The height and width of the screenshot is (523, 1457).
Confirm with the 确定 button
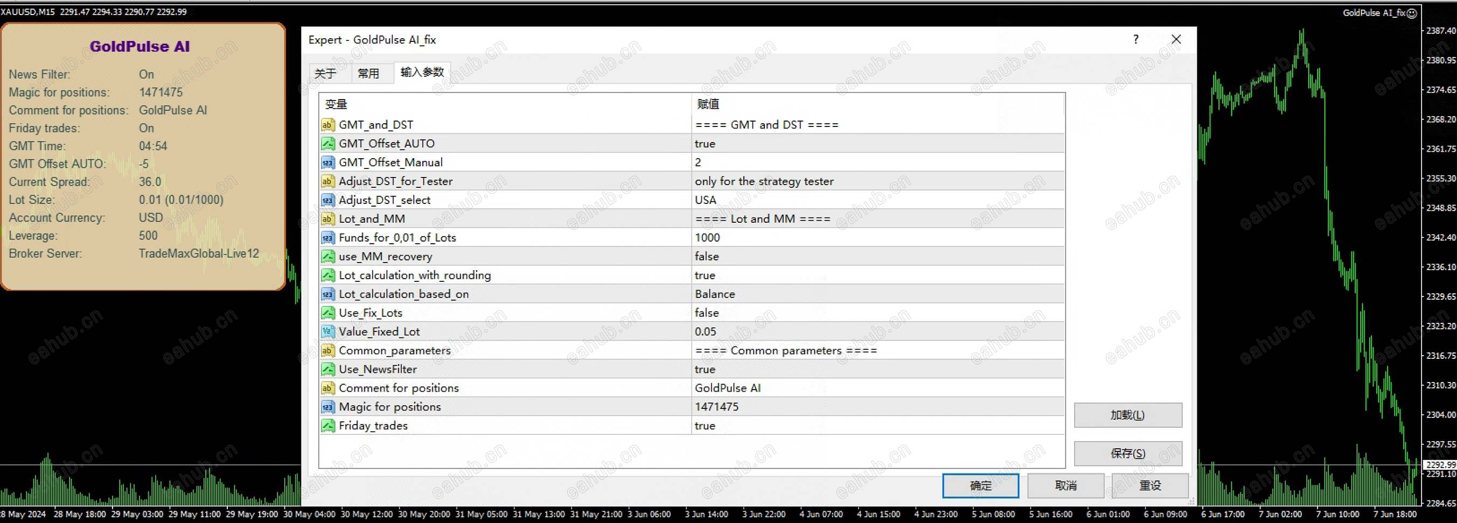[x=980, y=486]
